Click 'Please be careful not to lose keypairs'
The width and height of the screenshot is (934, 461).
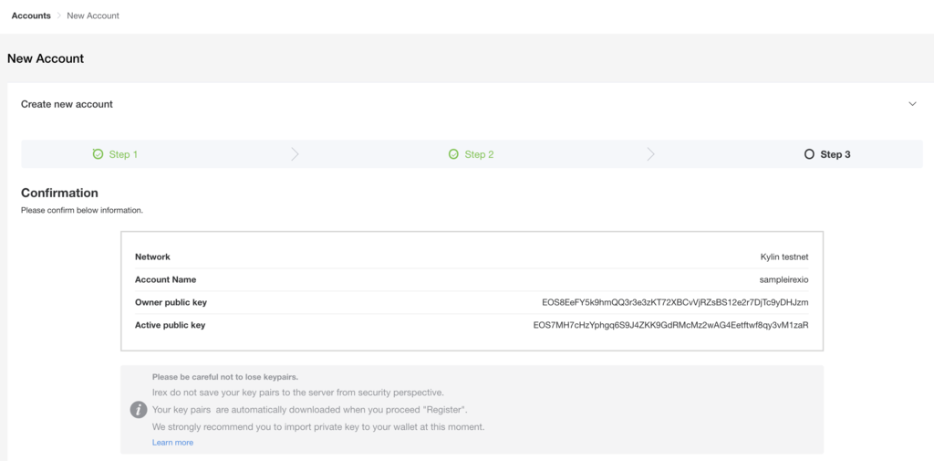pos(225,377)
